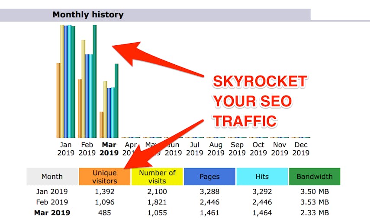Screen dimensions: 370x219
Task: Select the Jan 2019 label under chart
Action: point(65,149)
